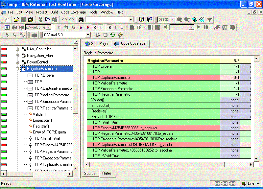Screen dimensions: 263x189
Task: Click the Help question mark icon
Action: pyautogui.click(x=142, y=20)
